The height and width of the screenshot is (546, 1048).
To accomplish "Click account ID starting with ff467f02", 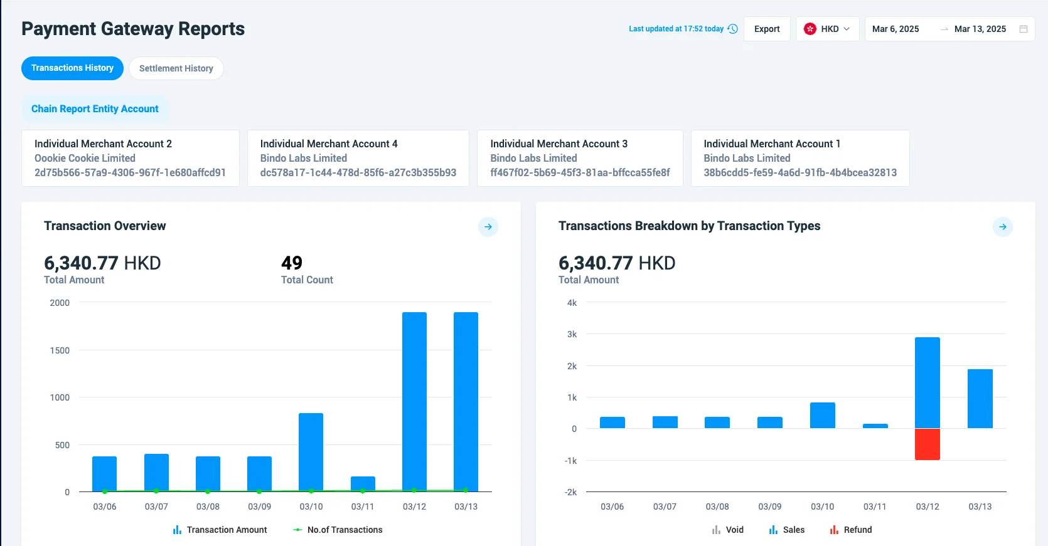I will pyautogui.click(x=580, y=172).
